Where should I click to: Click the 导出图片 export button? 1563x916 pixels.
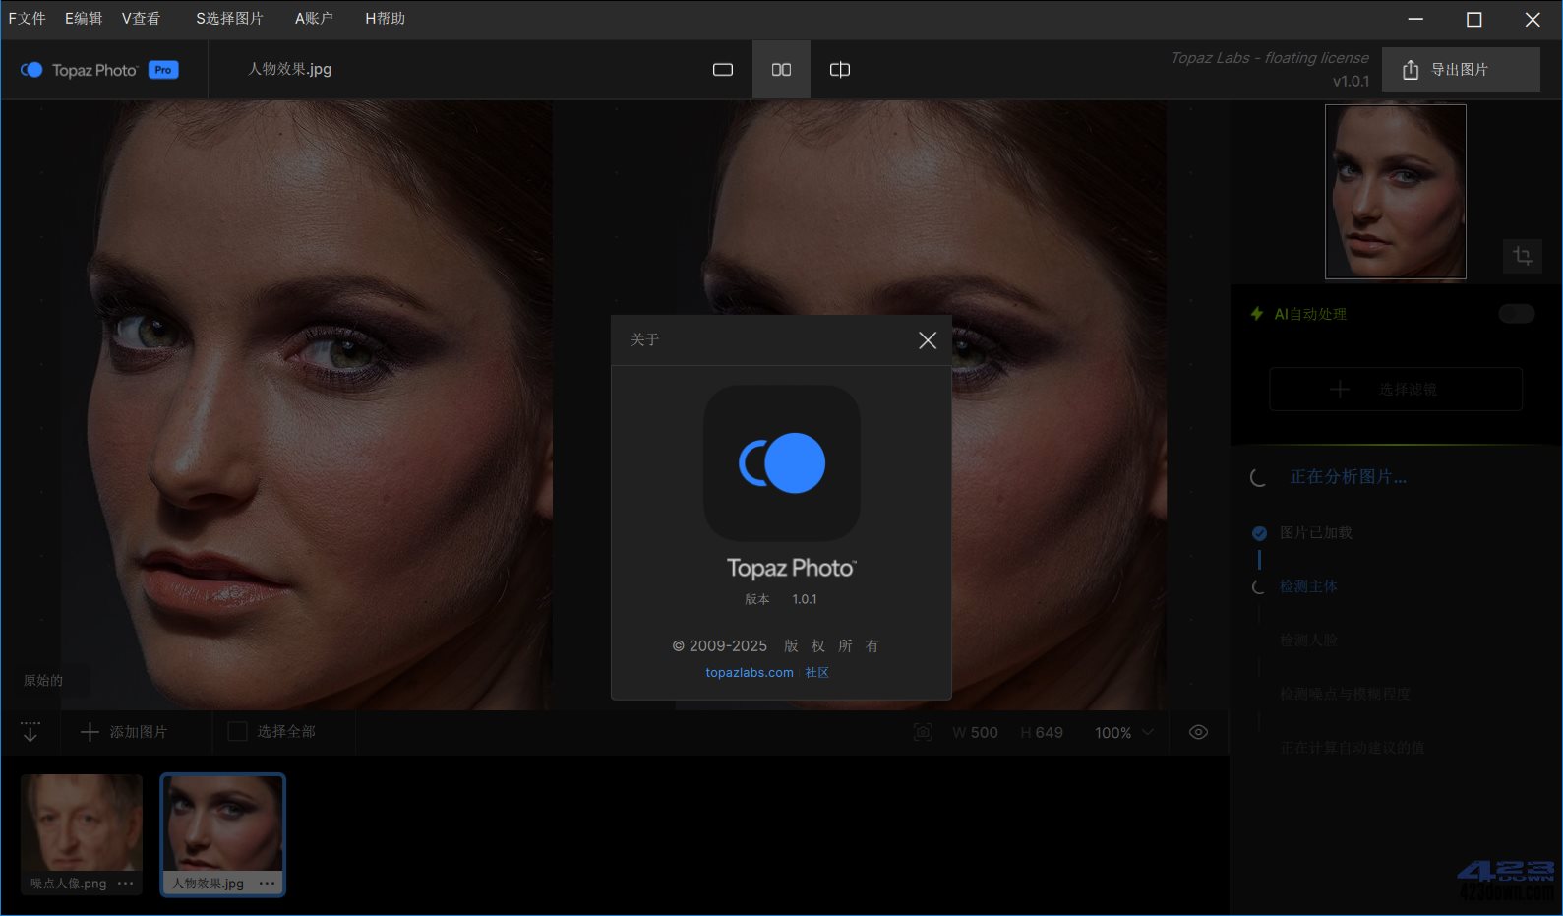pyautogui.click(x=1460, y=70)
